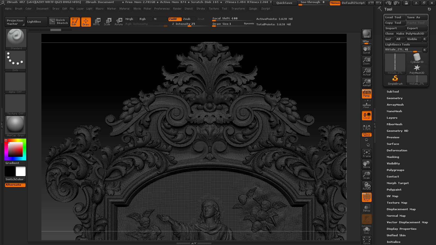Select the Cylinder3D tool thumbnail
Screen dimensions: 436x245
417,58
